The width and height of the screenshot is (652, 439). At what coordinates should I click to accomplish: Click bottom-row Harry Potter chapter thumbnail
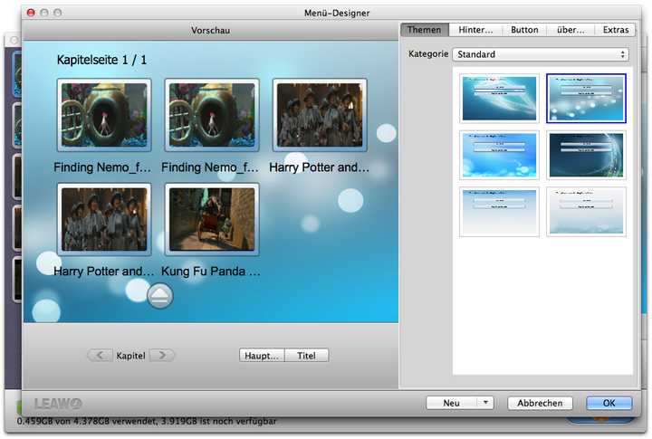(x=104, y=219)
